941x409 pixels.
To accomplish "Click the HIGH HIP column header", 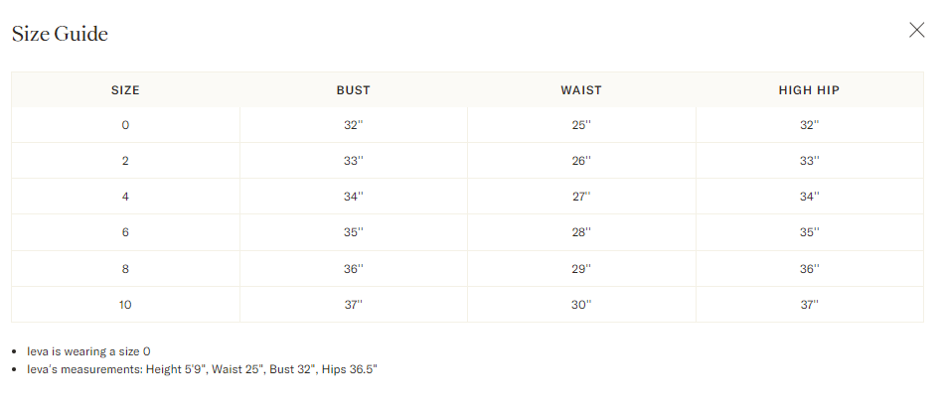I will [809, 90].
